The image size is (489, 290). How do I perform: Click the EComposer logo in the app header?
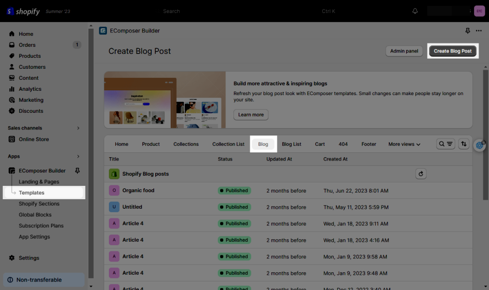(103, 31)
